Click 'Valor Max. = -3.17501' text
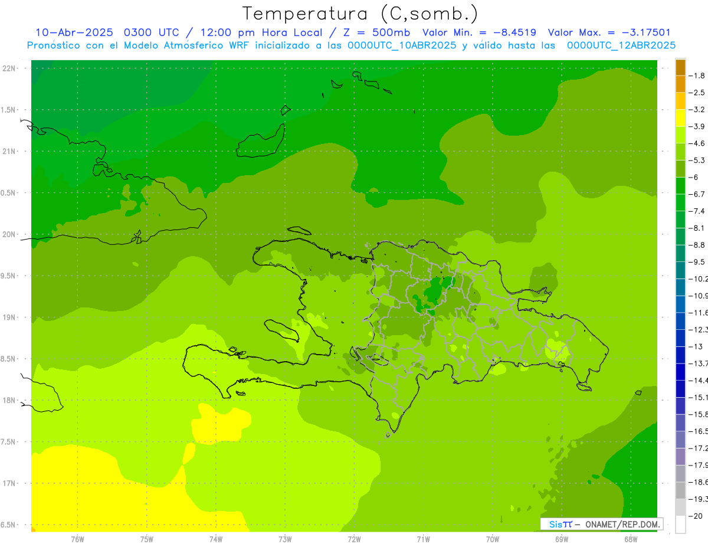The width and height of the screenshot is (708, 547). click(x=609, y=32)
